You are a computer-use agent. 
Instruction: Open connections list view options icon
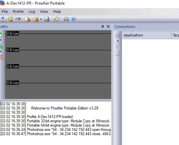tap(118, 36)
